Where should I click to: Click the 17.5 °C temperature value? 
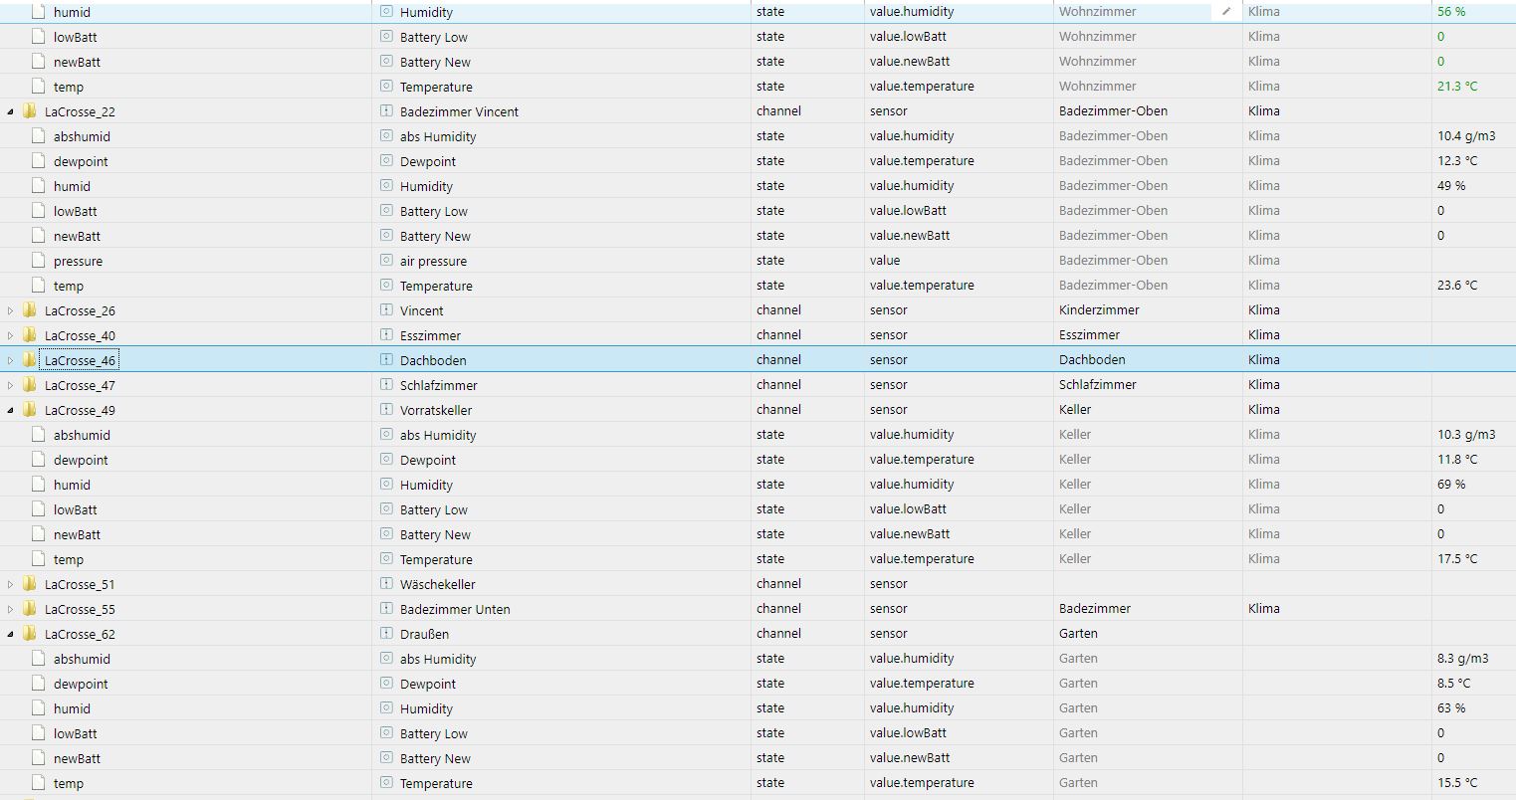pyautogui.click(x=1457, y=559)
